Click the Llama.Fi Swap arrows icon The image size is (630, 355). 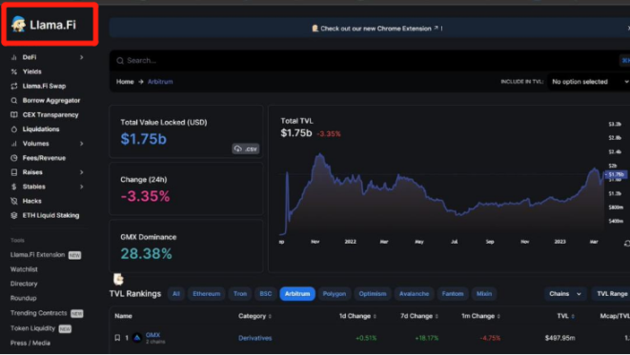click(x=14, y=87)
